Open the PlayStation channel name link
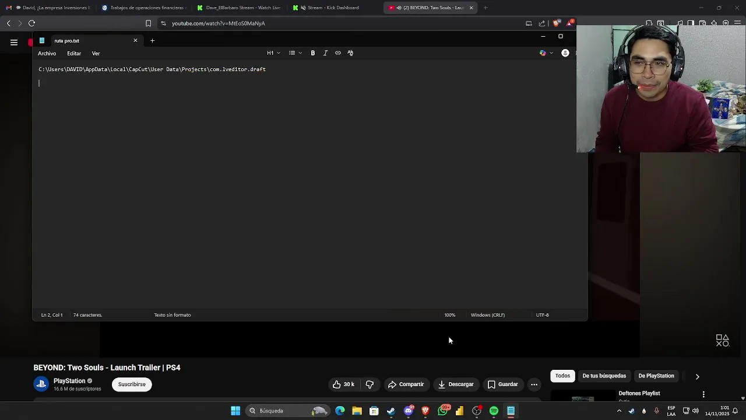The image size is (746, 420). tap(69, 381)
